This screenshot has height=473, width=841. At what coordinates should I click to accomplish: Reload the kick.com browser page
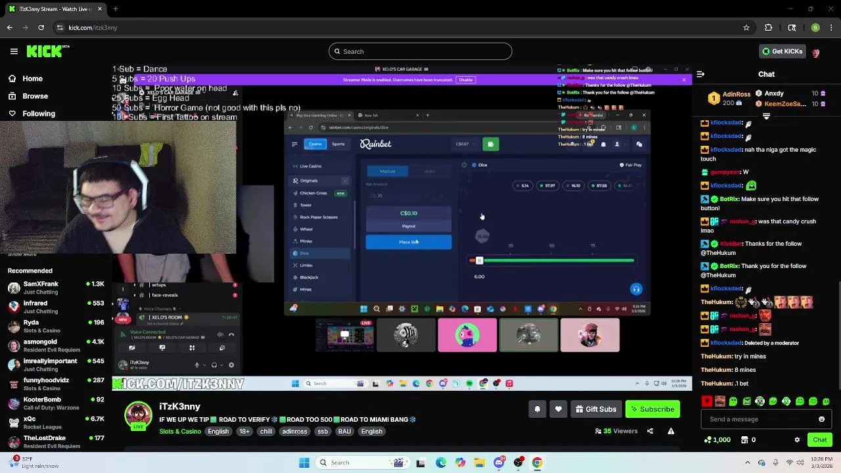(41, 28)
